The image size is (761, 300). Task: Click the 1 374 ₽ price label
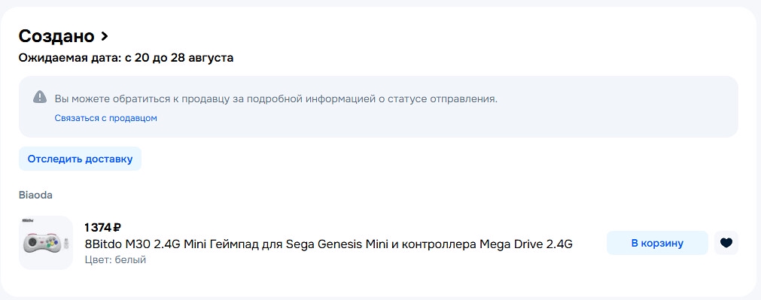pyautogui.click(x=102, y=227)
